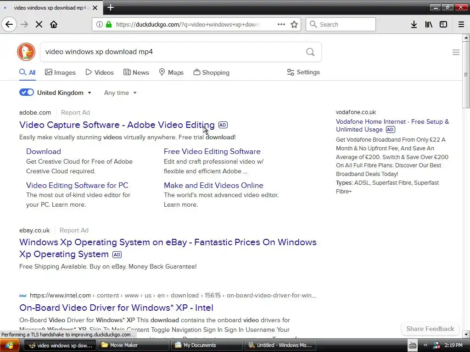Image resolution: width=470 pixels, height=352 pixels.
Task: Open Make and Edit Videos Online link
Action: [213, 185]
